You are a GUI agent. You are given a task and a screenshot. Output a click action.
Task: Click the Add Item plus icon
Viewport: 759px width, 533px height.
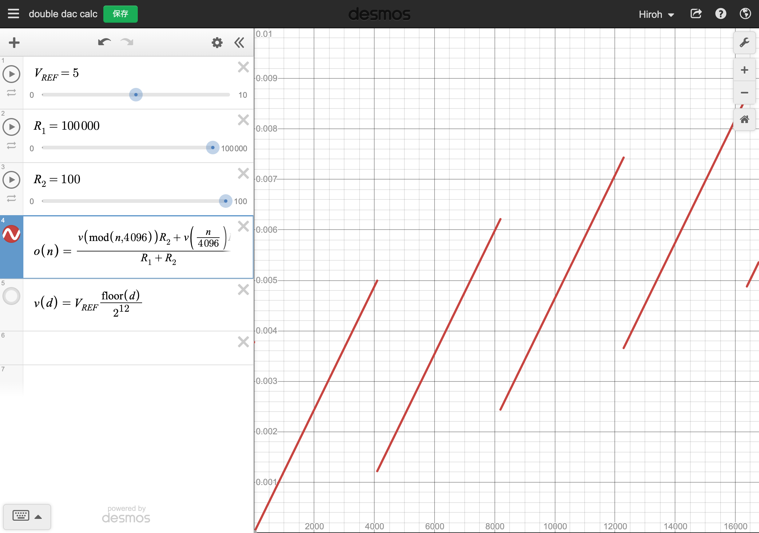[x=14, y=43]
